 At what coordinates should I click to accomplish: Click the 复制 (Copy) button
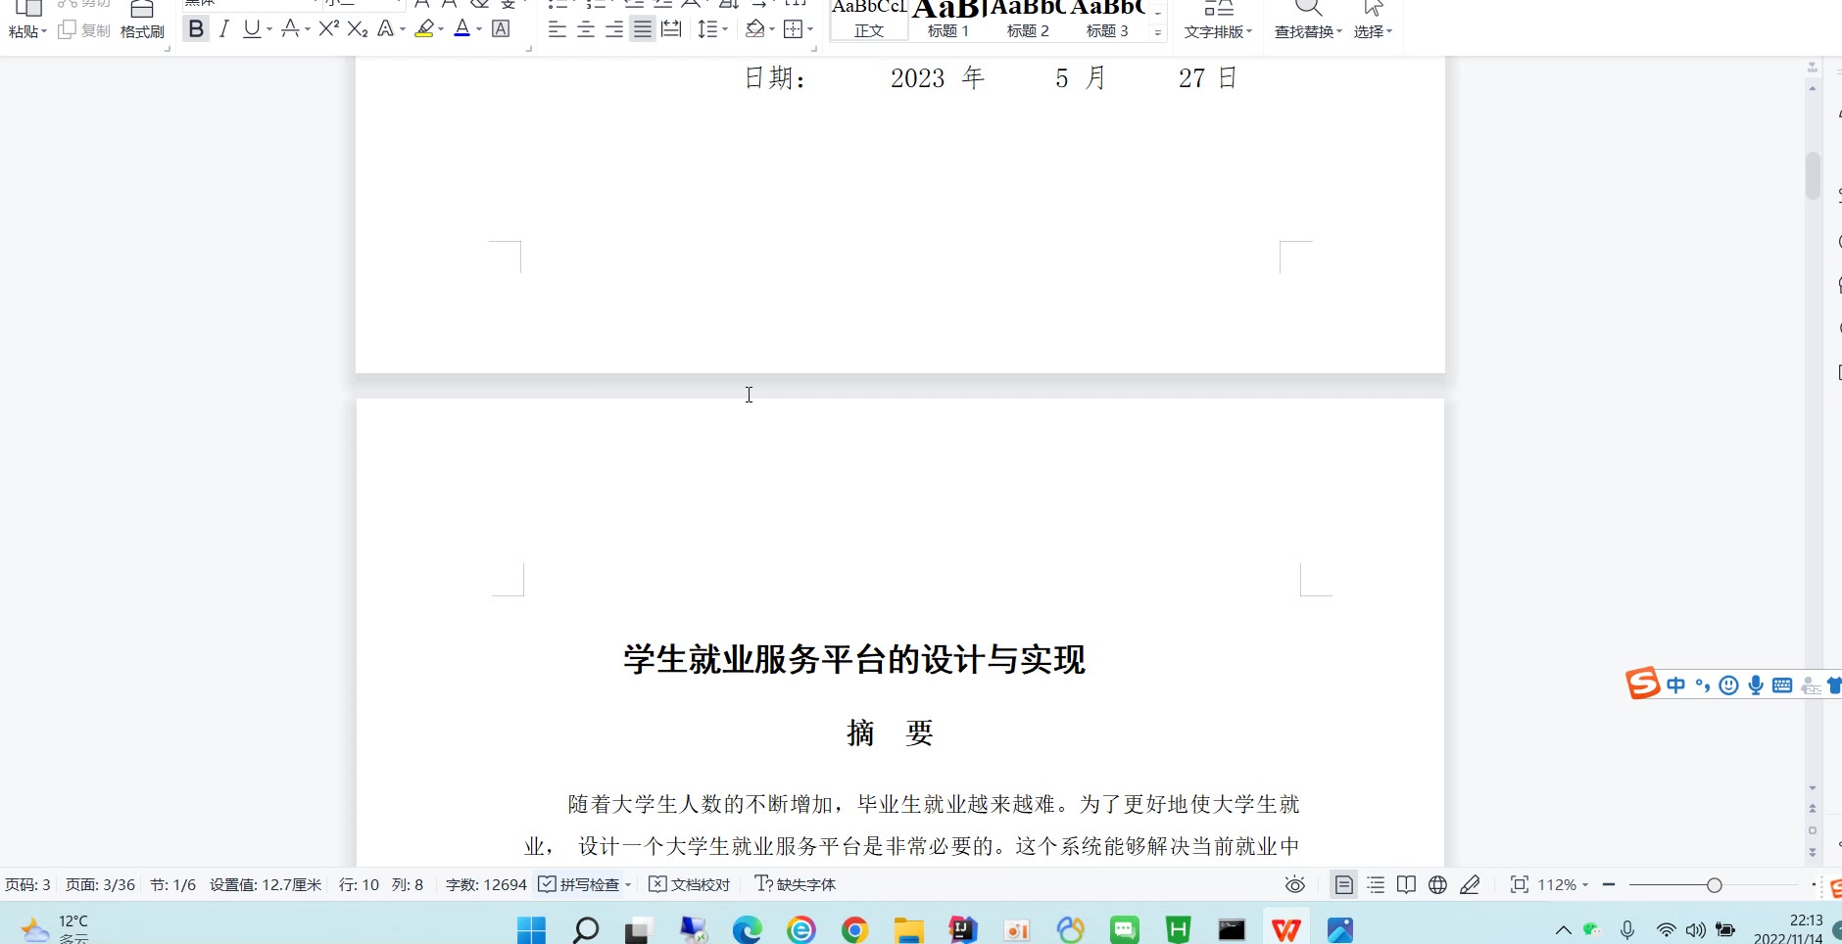pos(84,30)
